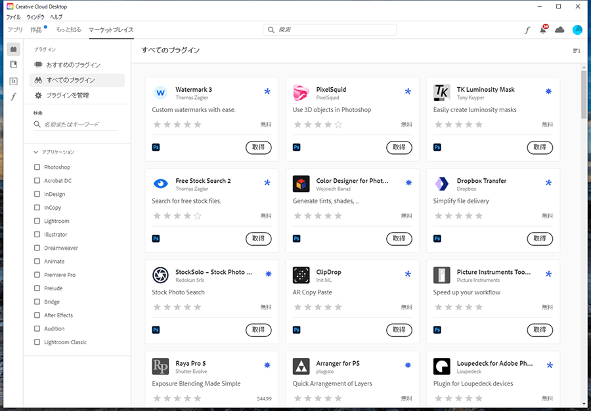Viewport: 591px width, 411px height.
Task: Enable the Acrobat DC filter checkbox
Action: pos(37,180)
